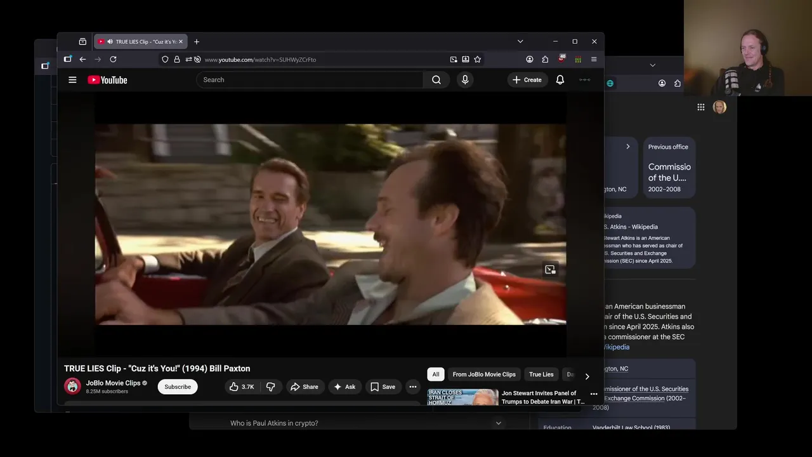Start voice search with the microphone icon
The width and height of the screenshot is (812, 457).
tap(465, 80)
